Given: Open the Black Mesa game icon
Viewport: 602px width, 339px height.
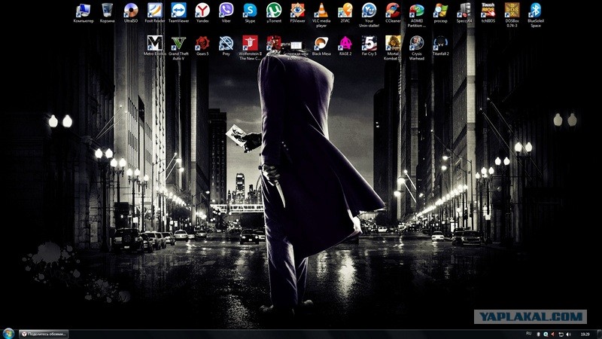Looking at the screenshot, I should (x=321, y=46).
